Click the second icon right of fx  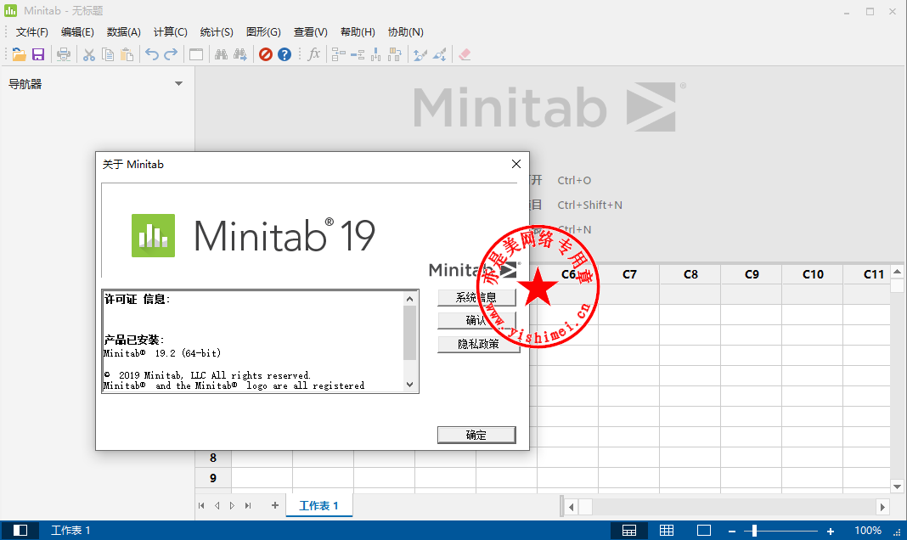[358, 54]
